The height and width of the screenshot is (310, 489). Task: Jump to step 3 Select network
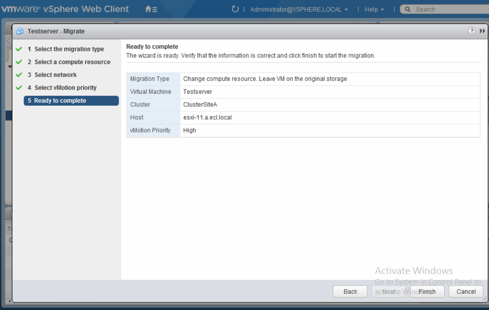[x=56, y=75]
